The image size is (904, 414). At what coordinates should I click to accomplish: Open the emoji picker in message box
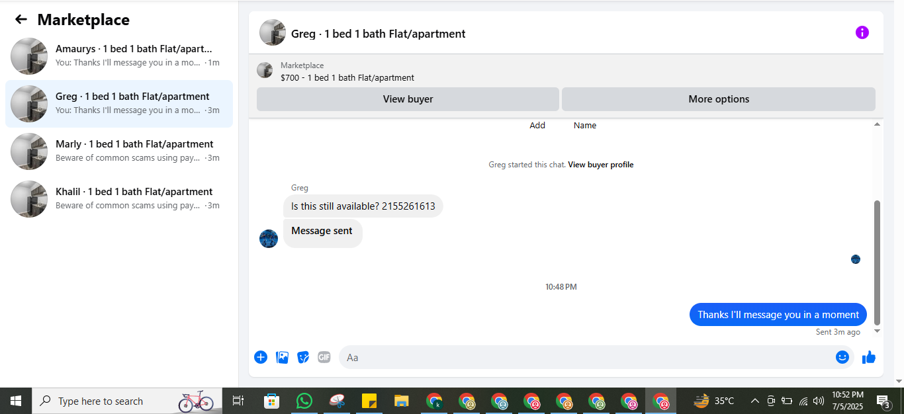click(842, 357)
